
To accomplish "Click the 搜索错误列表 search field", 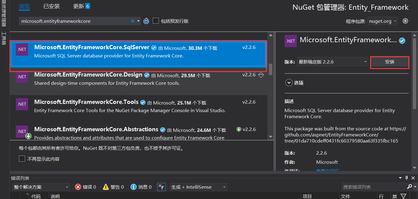I will click(373, 187).
